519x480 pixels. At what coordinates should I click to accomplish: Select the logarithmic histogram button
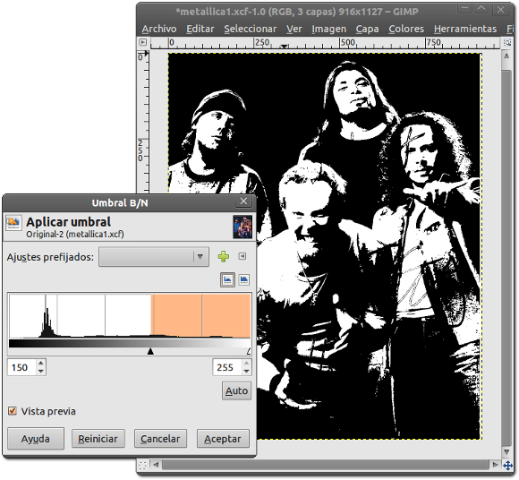pos(244,279)
